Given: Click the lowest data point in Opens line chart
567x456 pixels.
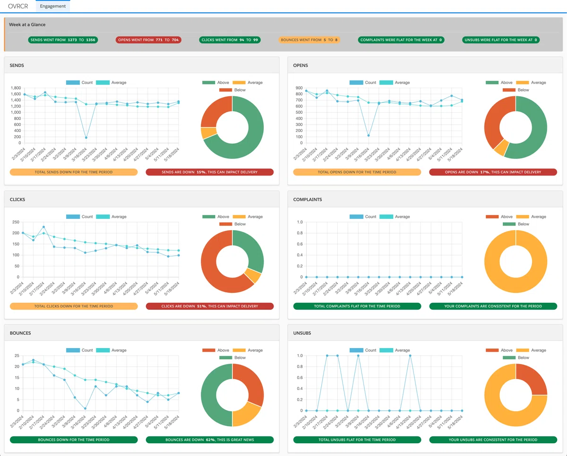Looking at the screenshot, I should [368, 136].
